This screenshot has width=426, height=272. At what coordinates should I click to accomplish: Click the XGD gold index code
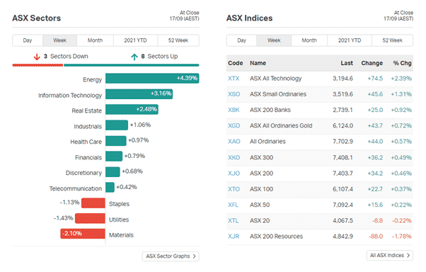pos(234,125)
